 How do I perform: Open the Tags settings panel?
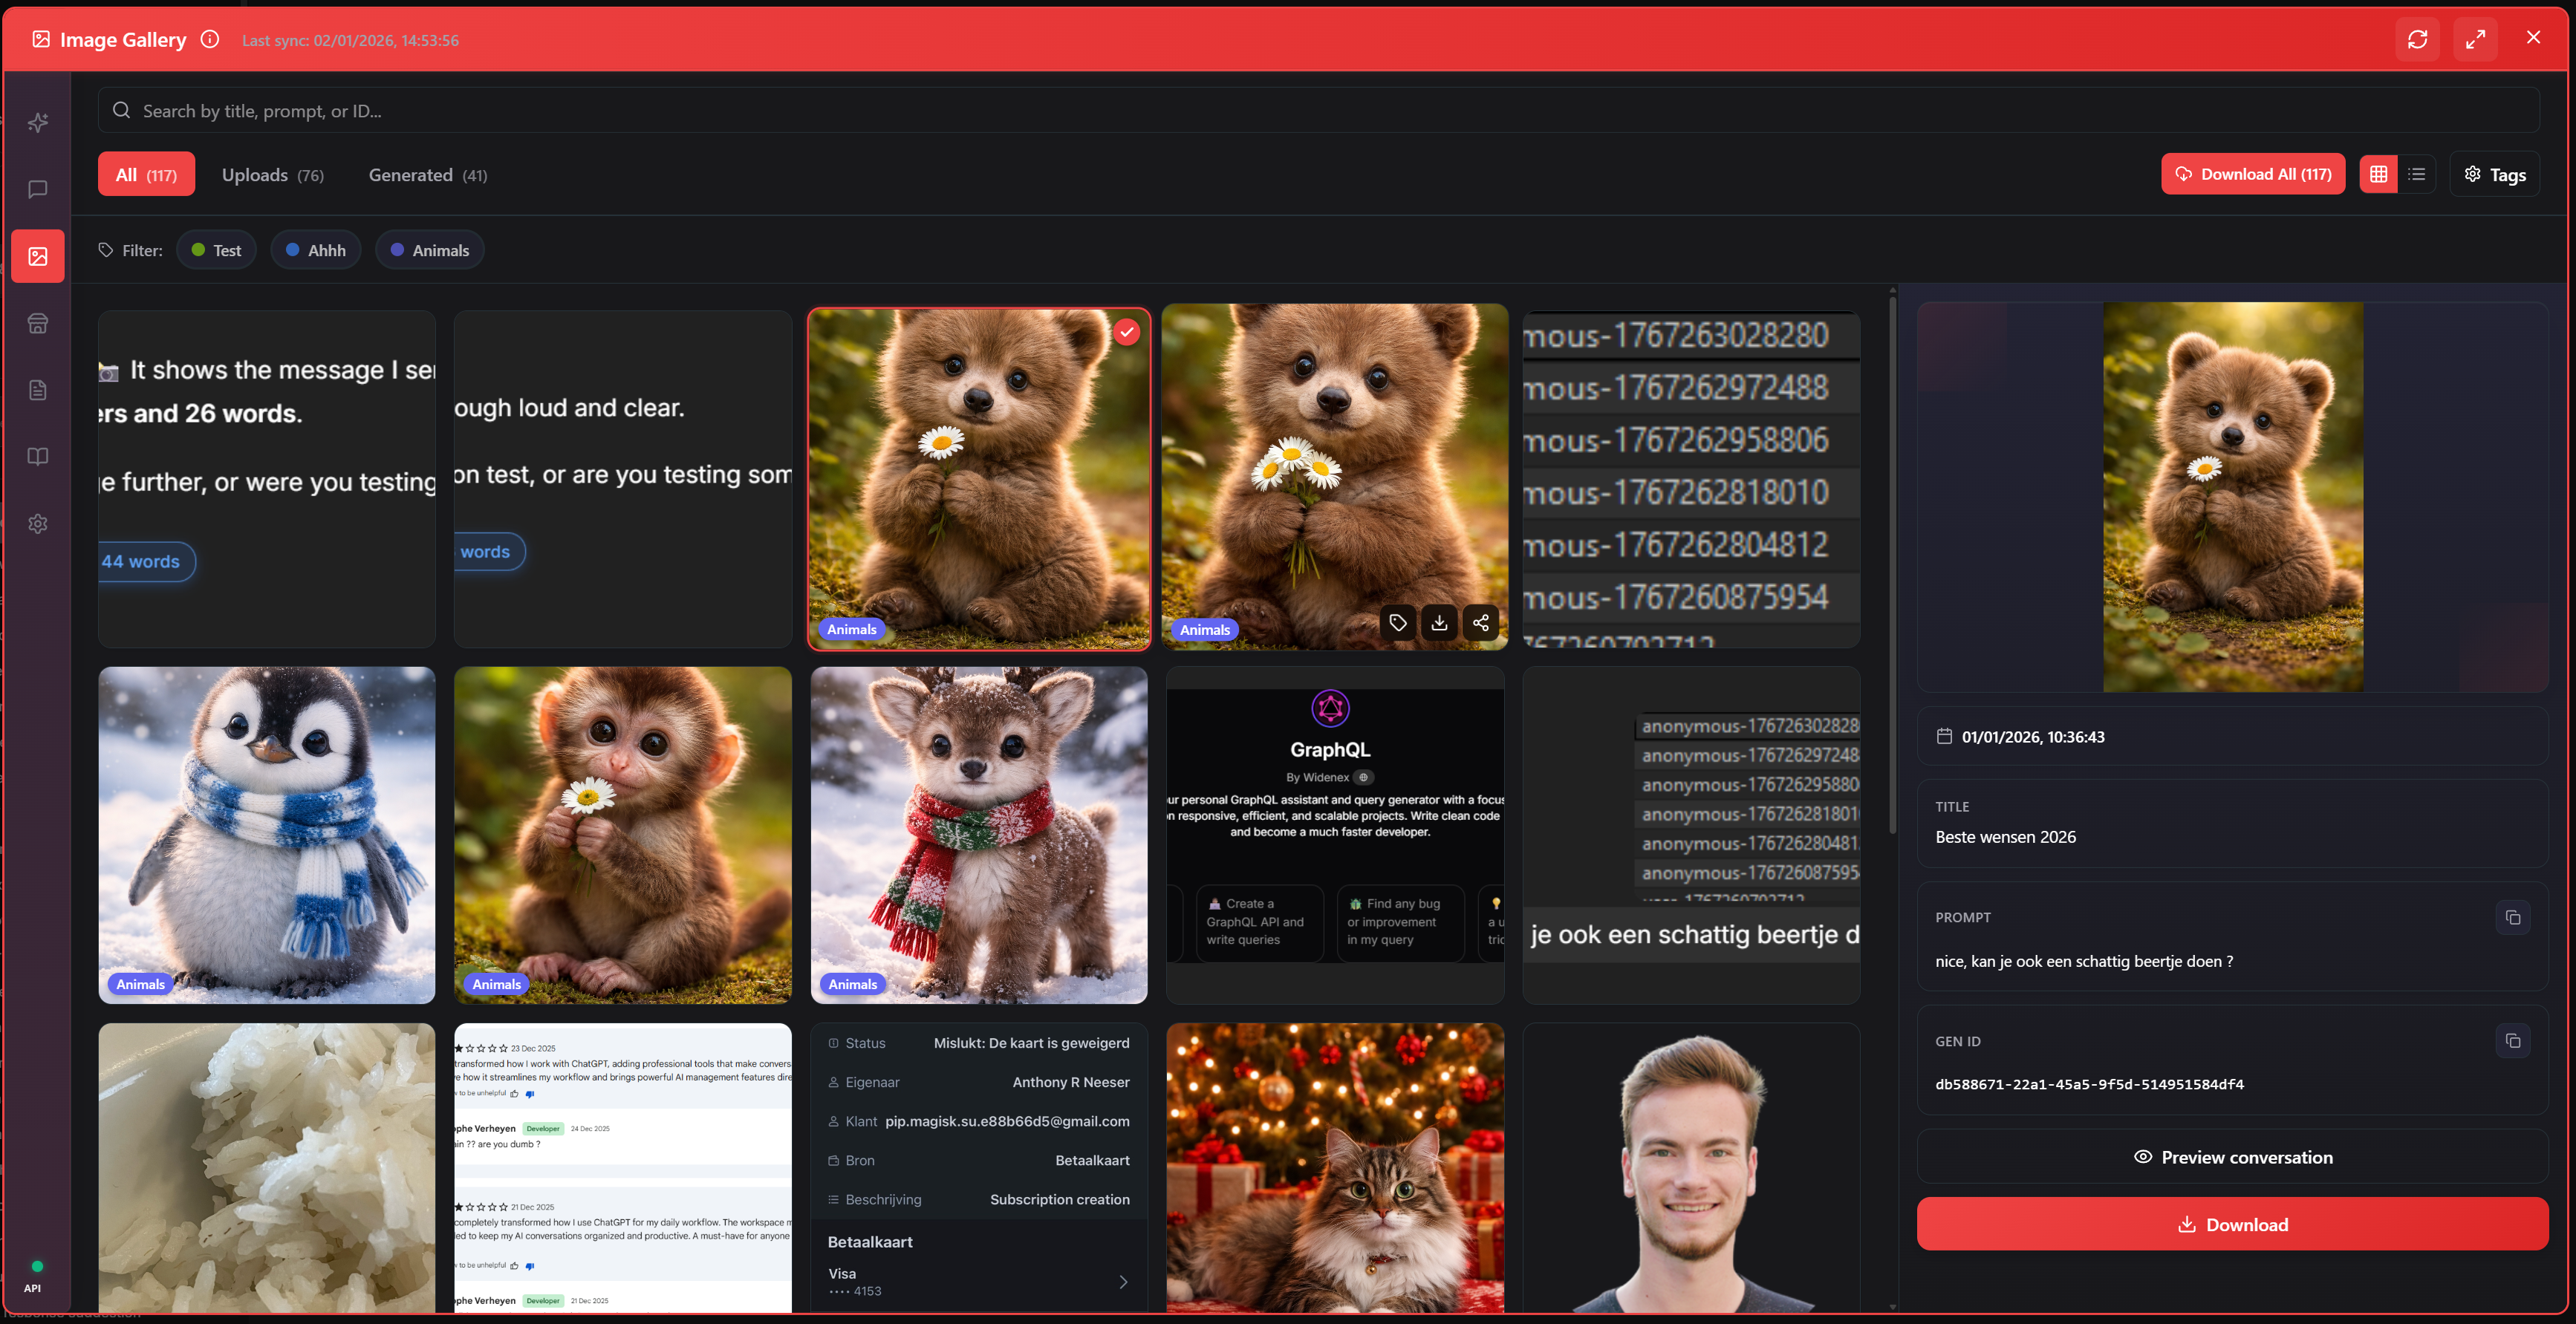click(x=2494, y=173)
